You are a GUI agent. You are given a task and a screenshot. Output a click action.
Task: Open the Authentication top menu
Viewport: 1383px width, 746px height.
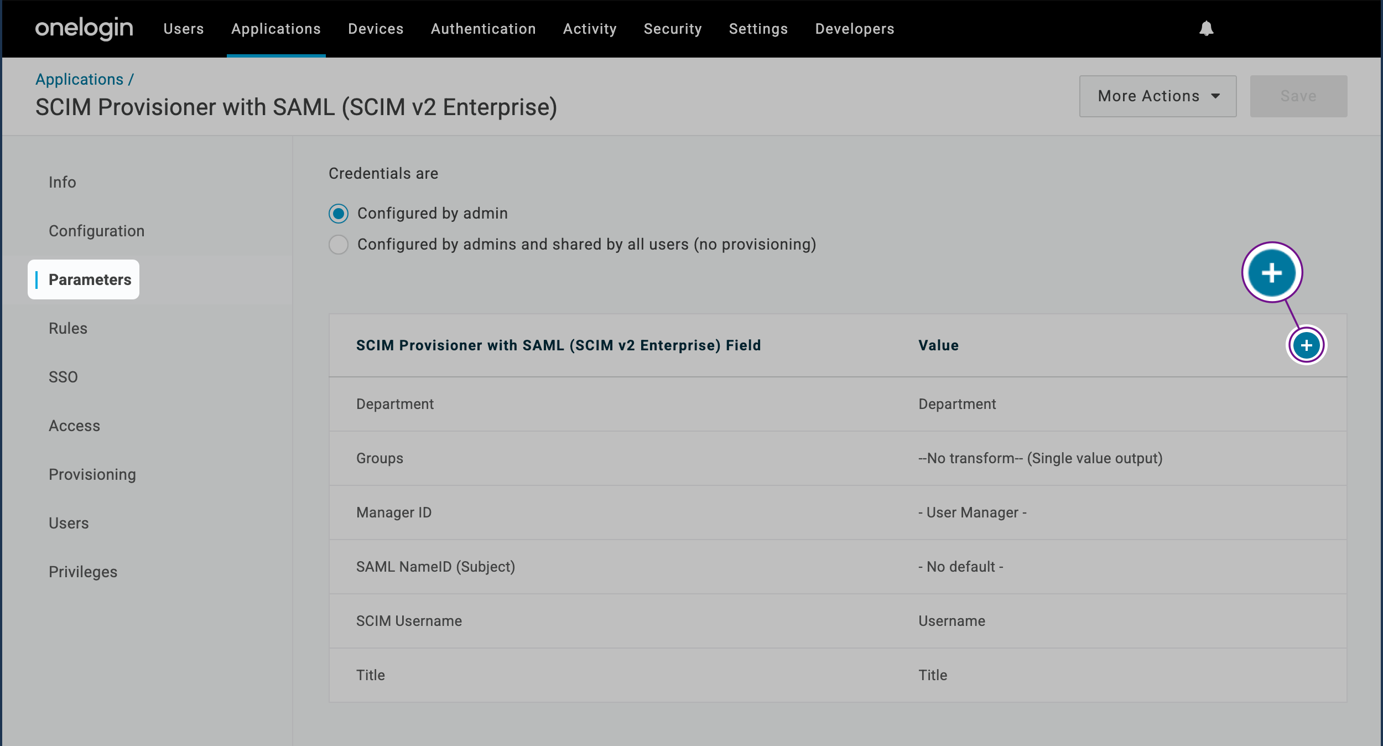click(483, 29)
